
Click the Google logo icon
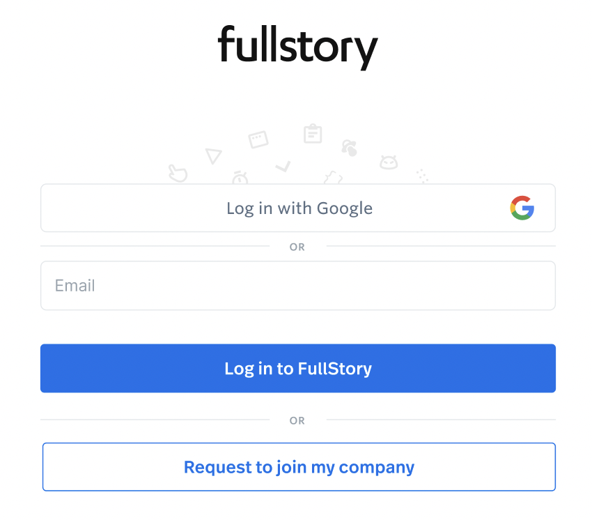522,208
